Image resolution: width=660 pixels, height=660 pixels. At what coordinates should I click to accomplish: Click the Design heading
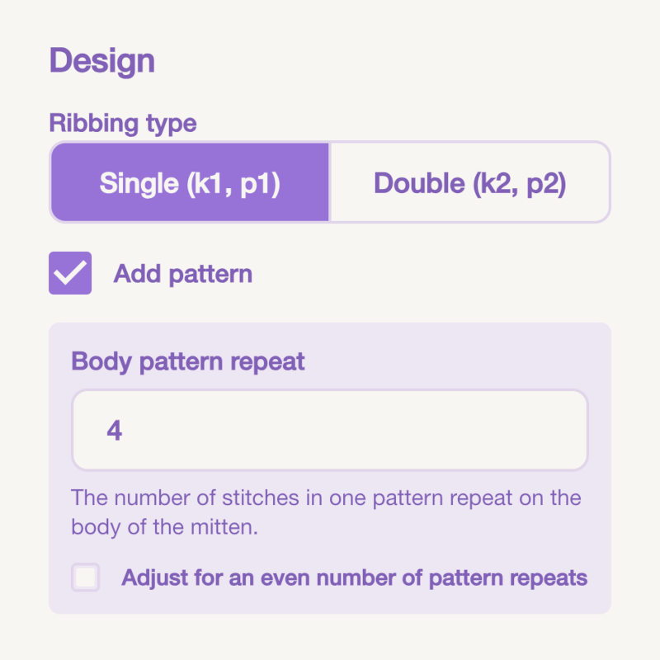point(102,60)
